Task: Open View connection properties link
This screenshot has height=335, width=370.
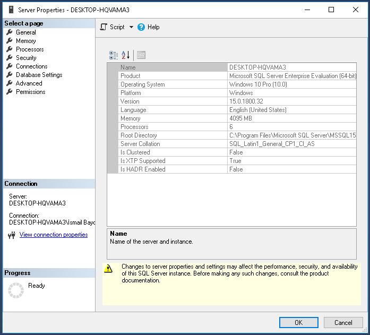Action: pyautogui.click(x=54, y=235)
